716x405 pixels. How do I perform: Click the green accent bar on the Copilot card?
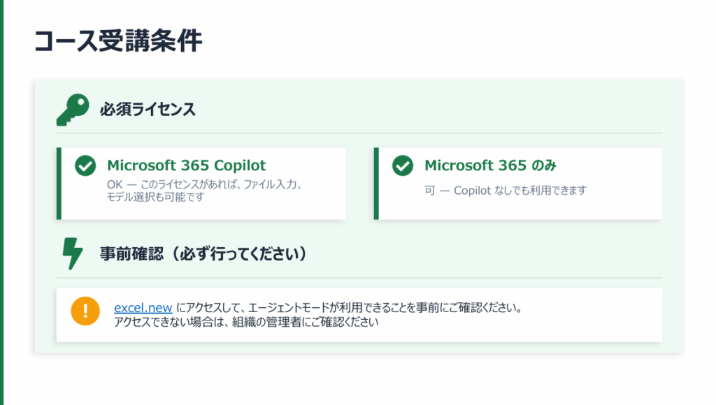[59, 183]
